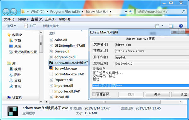Image resolution: width=189 pixels, height=120 pixels.
Task: Open the 图片 library
Action: coord(18,75)
